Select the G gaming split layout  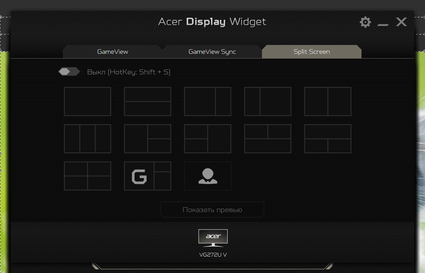148,176
